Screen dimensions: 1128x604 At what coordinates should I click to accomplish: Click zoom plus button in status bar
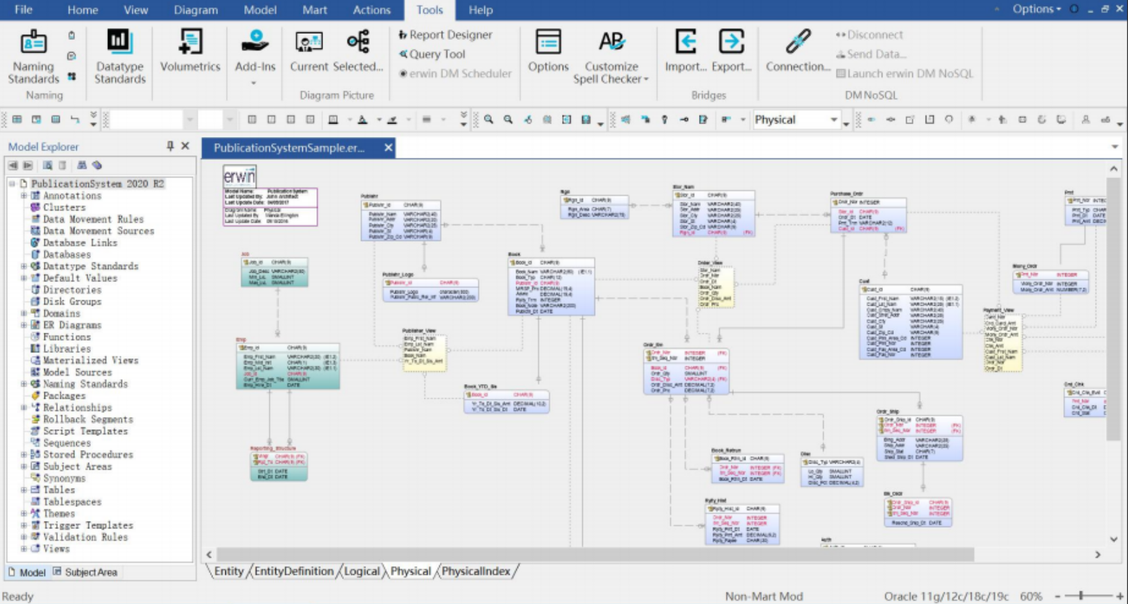(1119, 596)
